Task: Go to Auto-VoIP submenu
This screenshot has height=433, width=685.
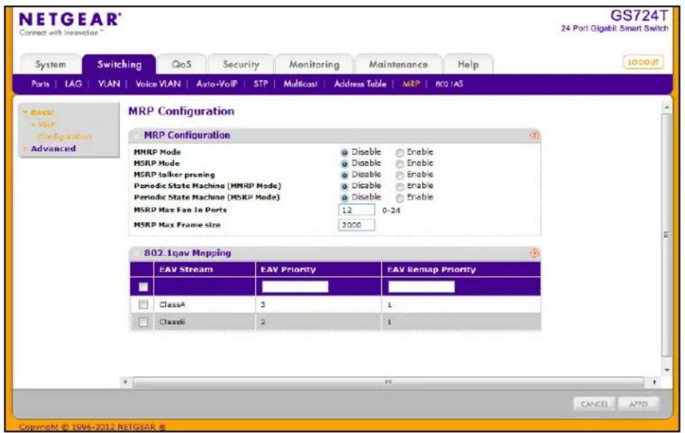Action: coord(217,84)
